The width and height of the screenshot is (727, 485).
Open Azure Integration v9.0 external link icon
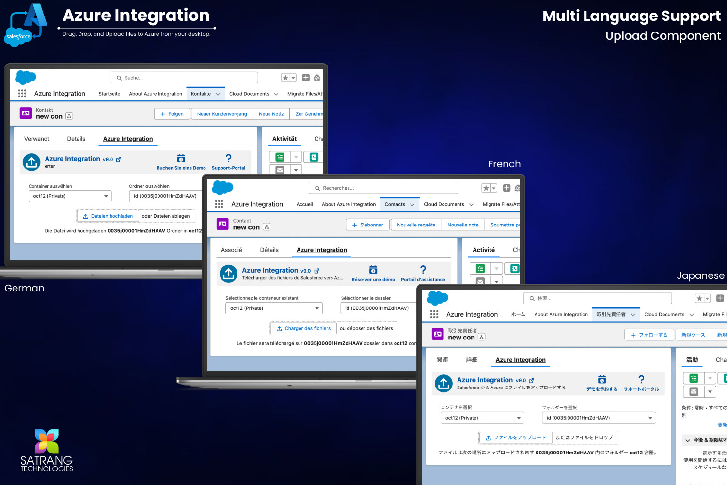118,159
